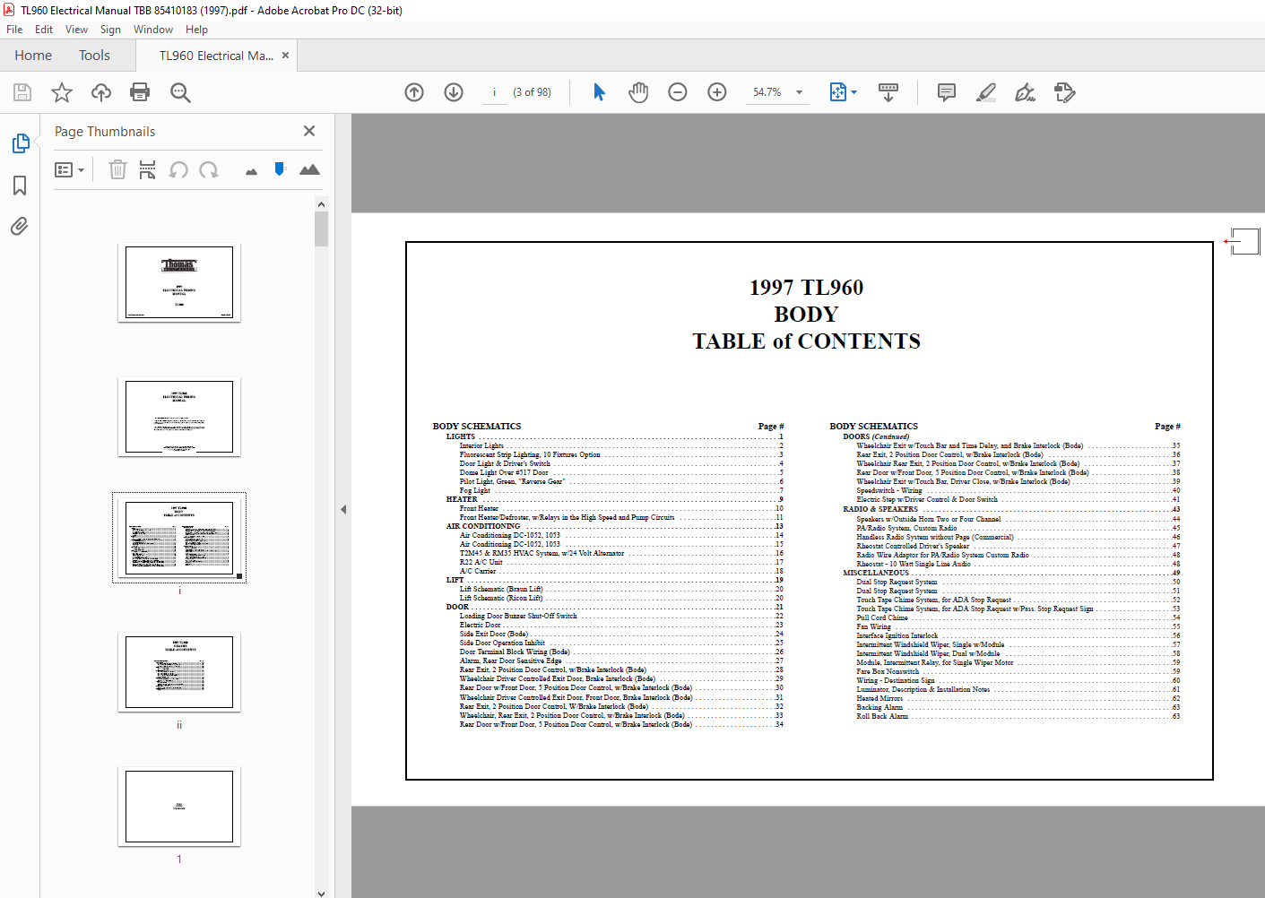Select the TL960 Electrical Ma... document tab
1265x898 pixels.
(216, 56)
